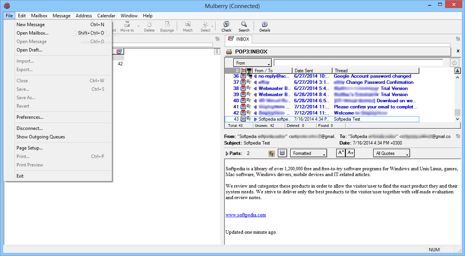This screenshot has width=465, height=256.
Task: Increase font size with A up button
Action: pyautogui.click(x=341, y=153)
